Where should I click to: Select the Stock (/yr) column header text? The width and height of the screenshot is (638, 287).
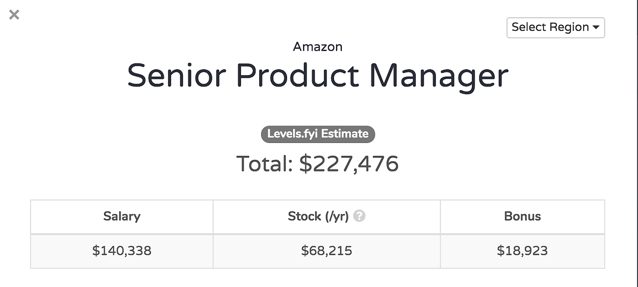coord(318,216)
